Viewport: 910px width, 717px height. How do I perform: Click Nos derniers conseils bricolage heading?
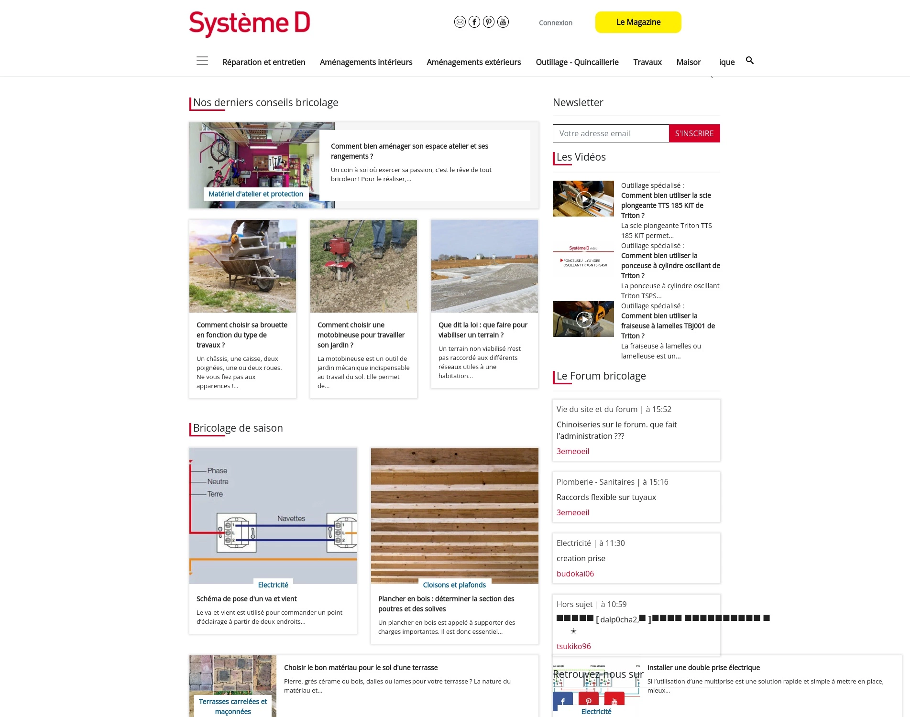click(x=265, y=103)
